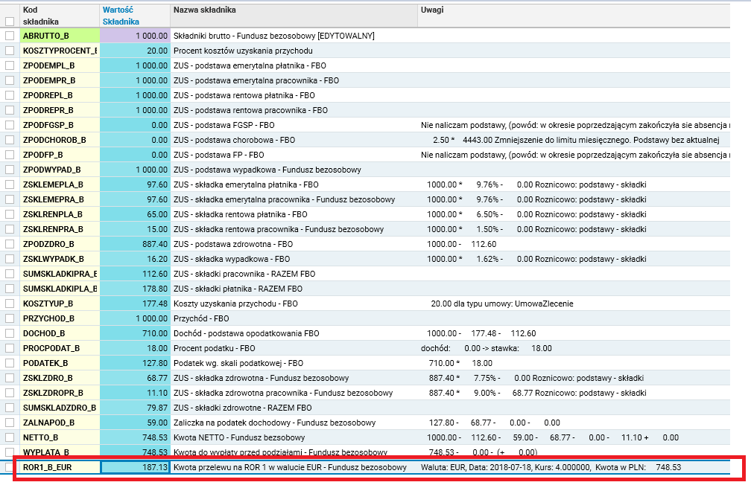Click value 11.10 for ZSKLZDROPR_B
This screenshot has height=488, width=751.
click(135, 393)
